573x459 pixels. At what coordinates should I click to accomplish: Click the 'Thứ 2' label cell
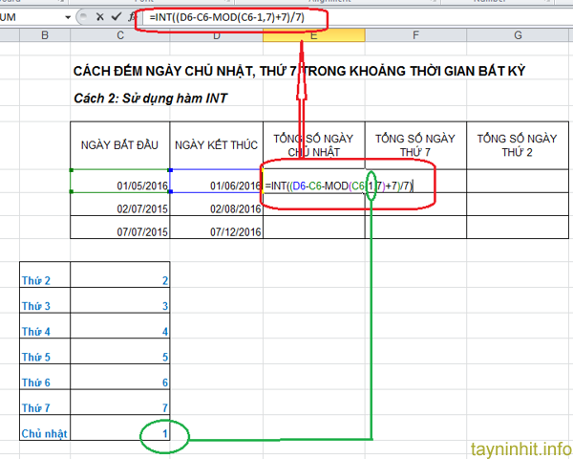click(x=45, y=279)
